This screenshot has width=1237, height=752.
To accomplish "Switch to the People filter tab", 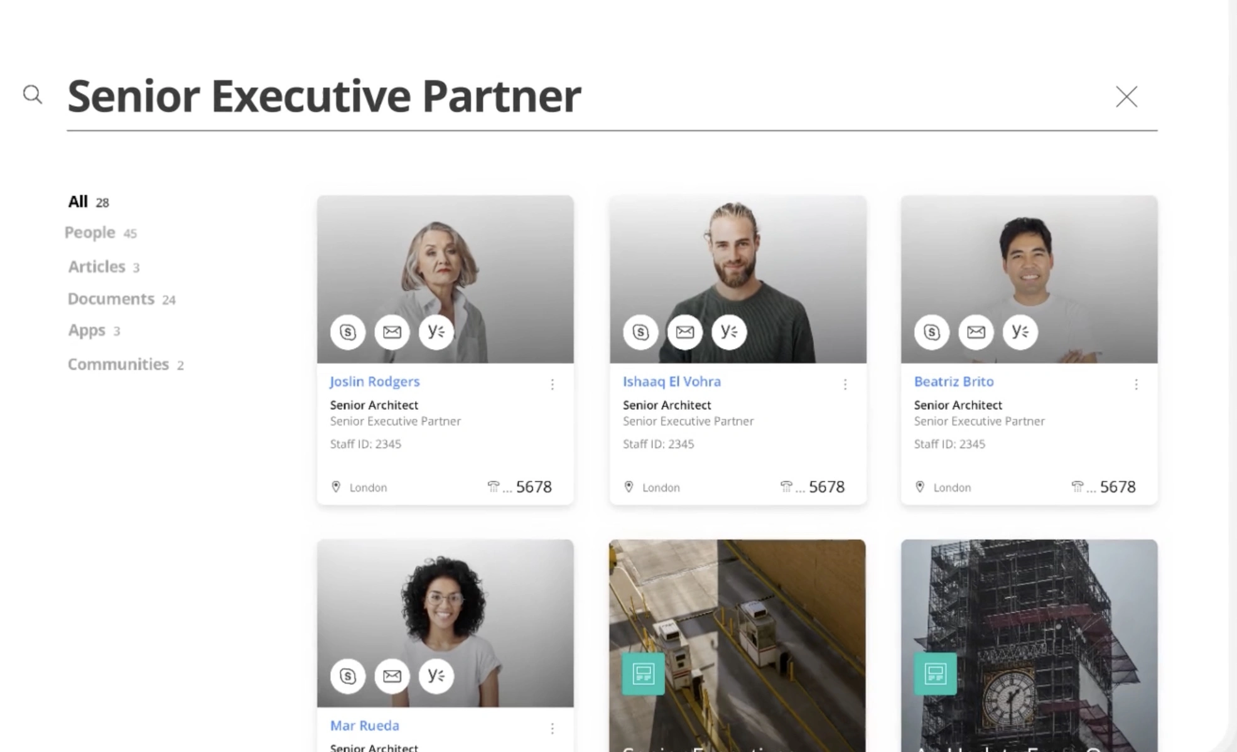I will click(x=90, y=232).
